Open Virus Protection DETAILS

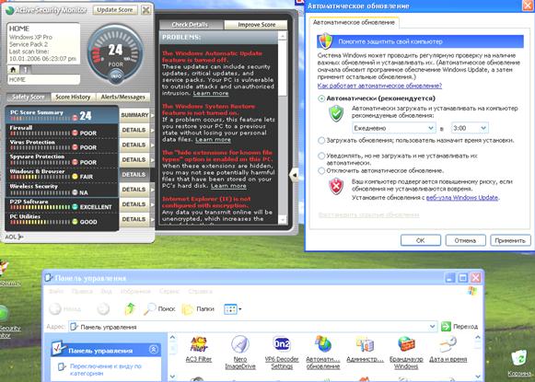coord(134,145)
